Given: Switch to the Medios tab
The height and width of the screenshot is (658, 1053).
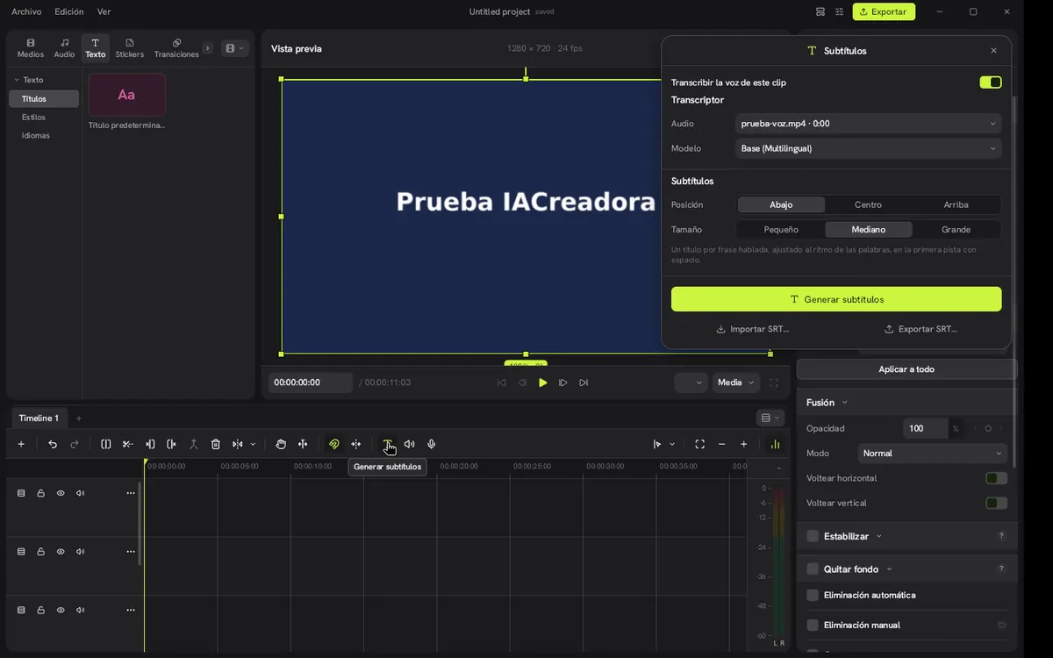Looking at the screenshot, I should (31, 48).
